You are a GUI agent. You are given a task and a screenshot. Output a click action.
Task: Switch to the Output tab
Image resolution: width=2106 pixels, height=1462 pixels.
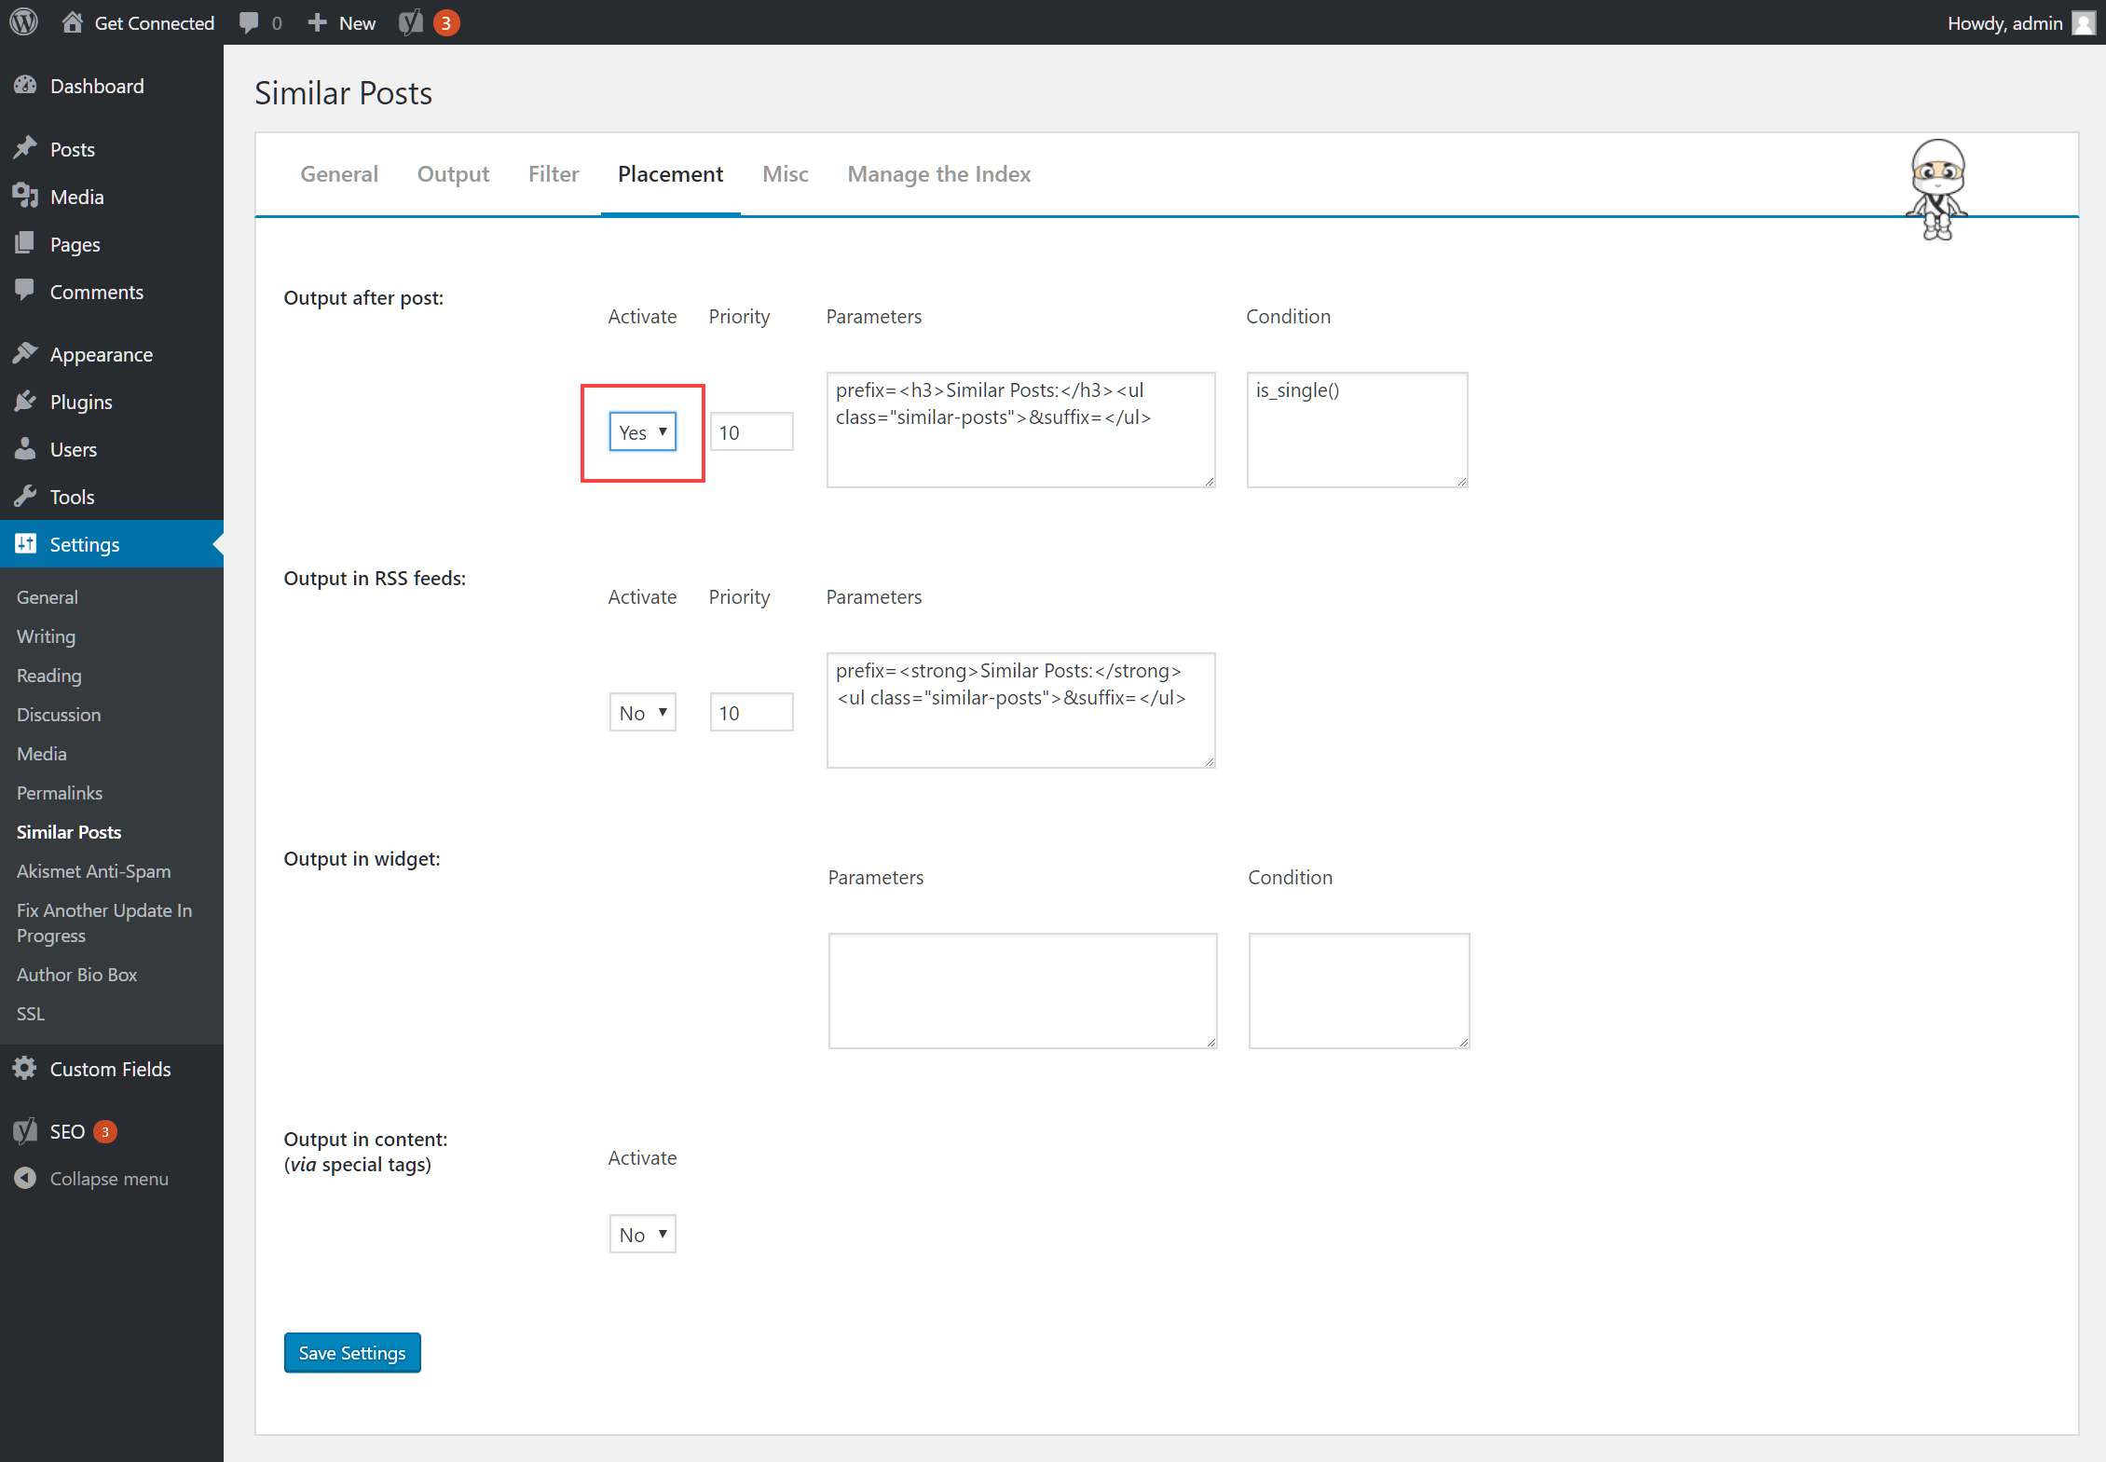453,174
